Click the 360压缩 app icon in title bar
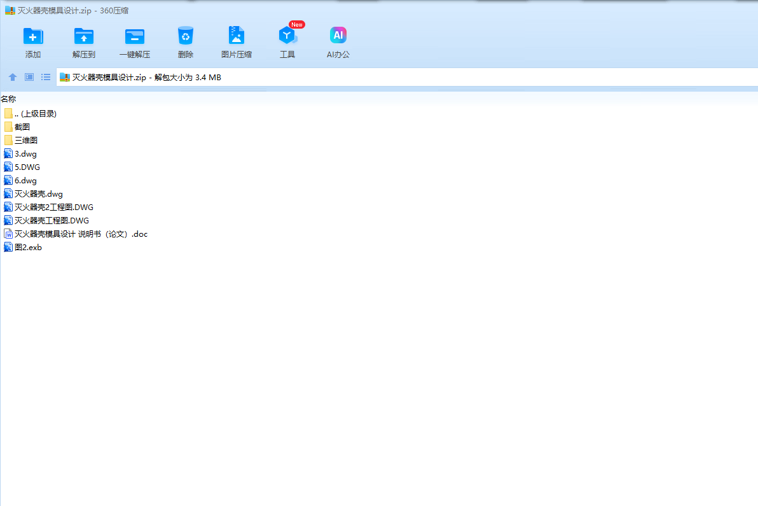 point(10,10)
